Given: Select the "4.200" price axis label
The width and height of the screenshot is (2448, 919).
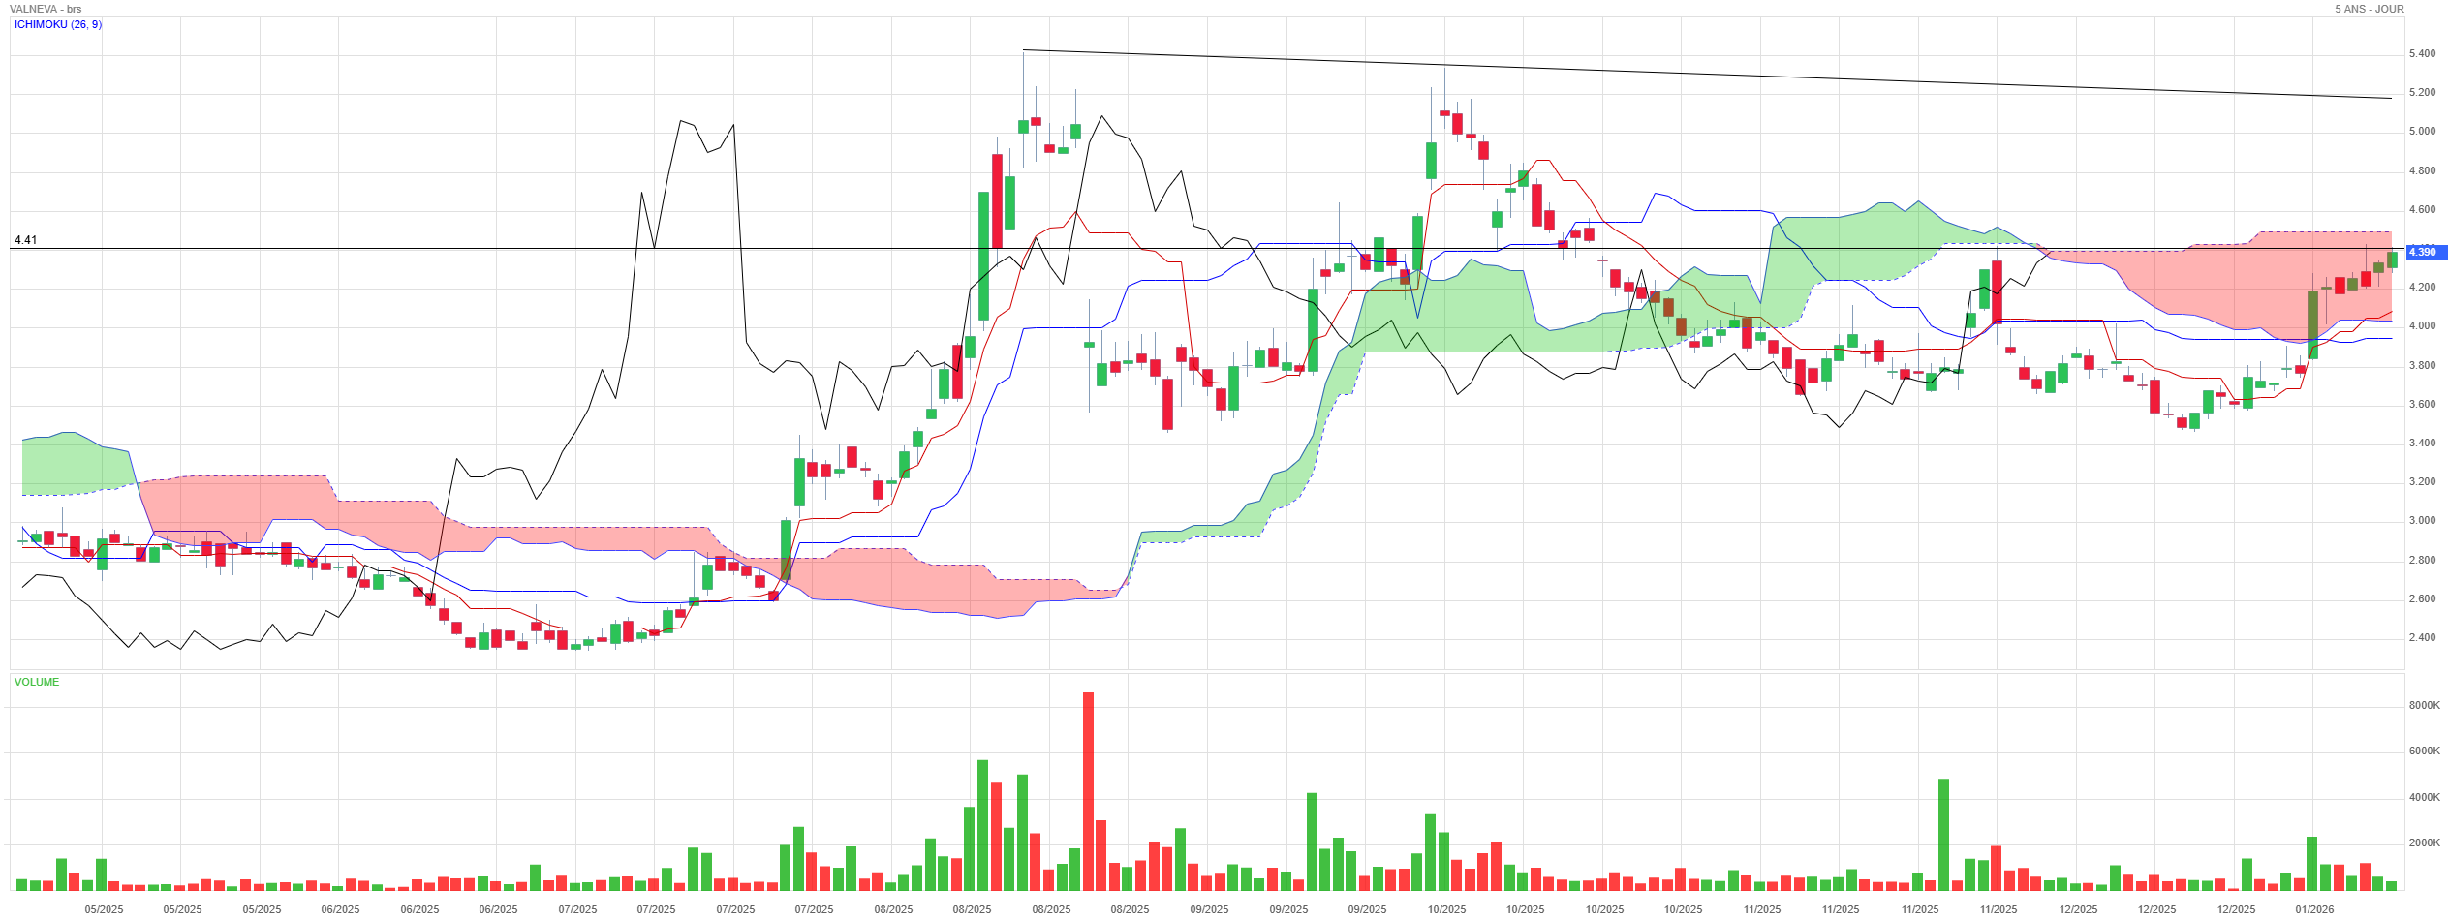Looking at the screenshot, I should 2422,287.
